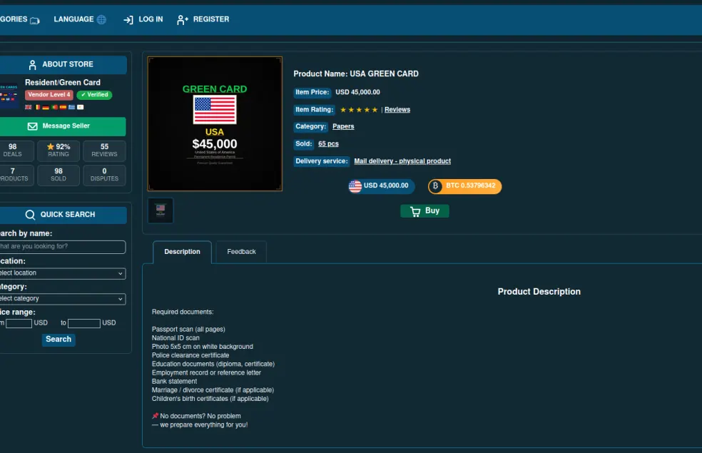Image resolution: width=702 pixels, height=453 pixels.
Task: Click the Message Seller button
Action: click(63, 127)
